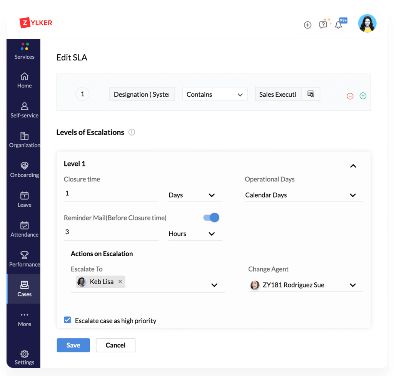Cancel editing the SLA

click(x=115, y=345)
